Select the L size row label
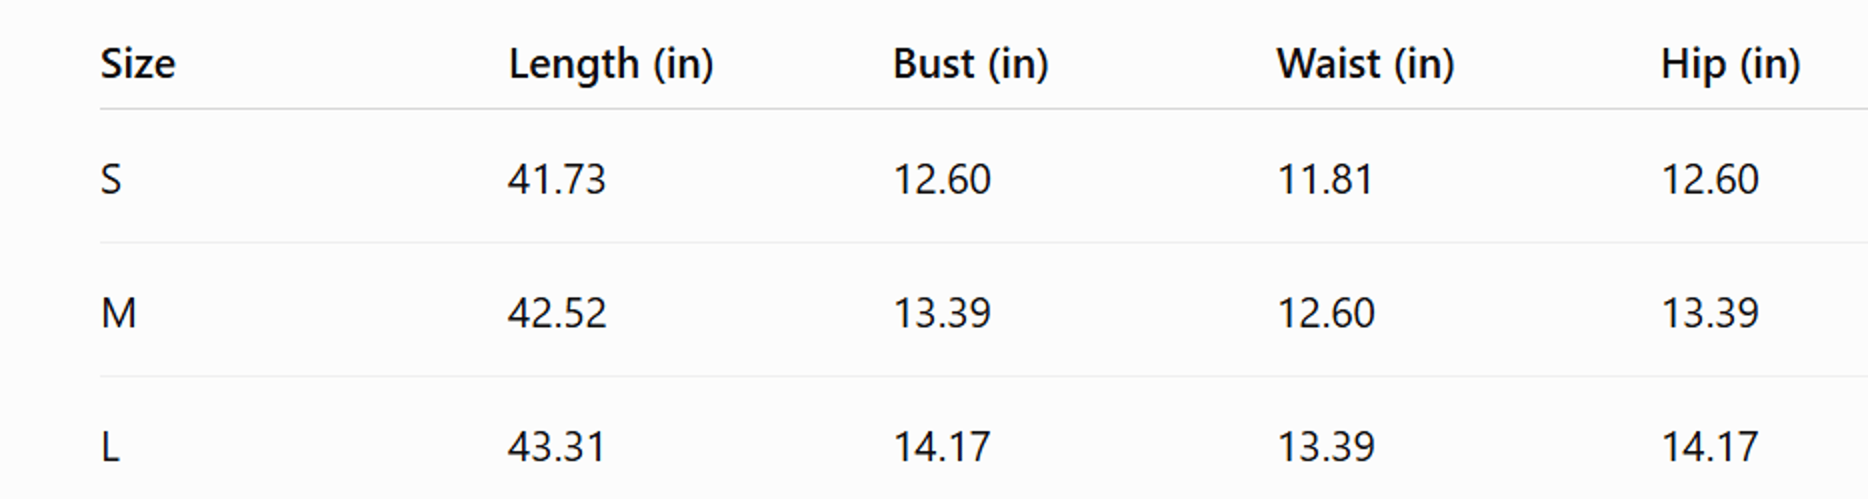This screenshot has height=499, width=1868. point(110,446)
